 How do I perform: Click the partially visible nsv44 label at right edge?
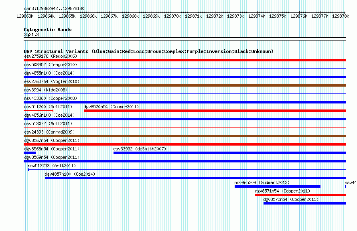tap(351, 182)
